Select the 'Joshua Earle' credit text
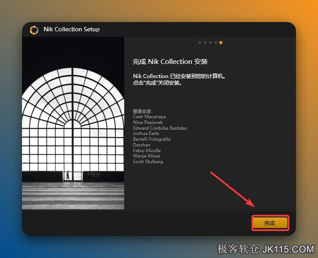318x258 pixels. tap(146, 134)
